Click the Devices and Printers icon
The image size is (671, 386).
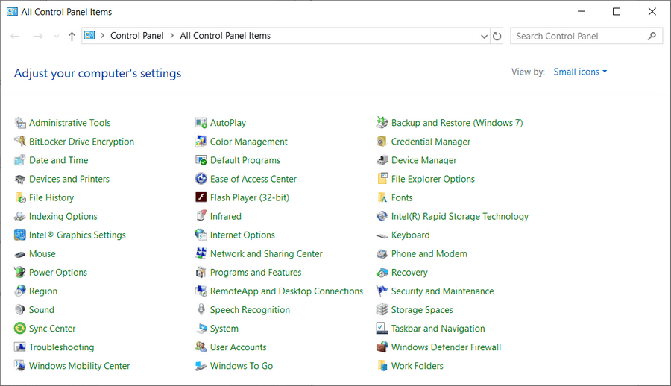point(20,180)
